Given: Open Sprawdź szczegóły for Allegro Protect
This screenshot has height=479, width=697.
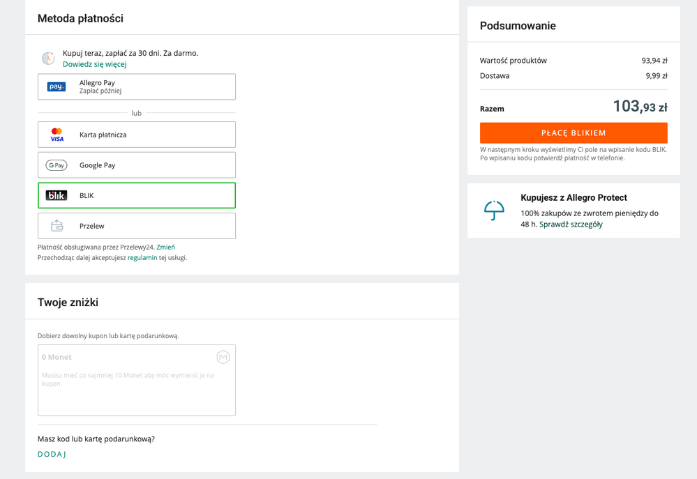Looking at the screenshot, I should [x=571, y=225].
